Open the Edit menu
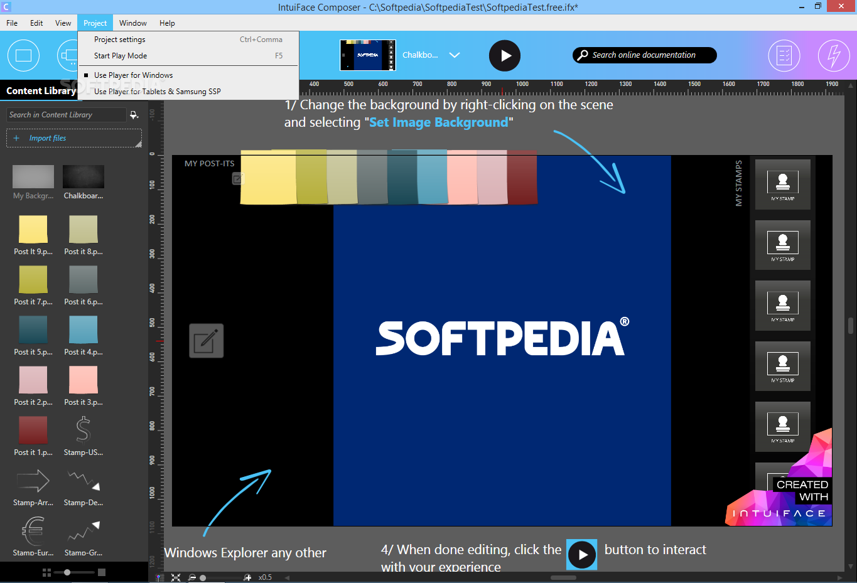Screen dimensions: 857x583 (x=36, y=23)
